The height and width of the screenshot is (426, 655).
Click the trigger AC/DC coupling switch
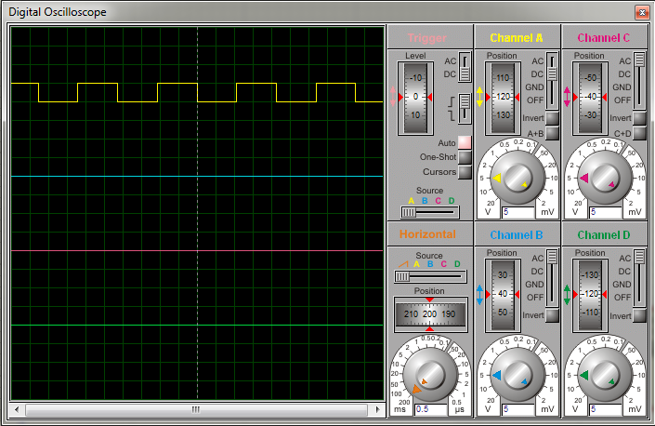[x=465, y=67]
